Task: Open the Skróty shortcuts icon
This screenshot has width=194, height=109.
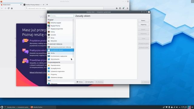Action: (49, 53)
